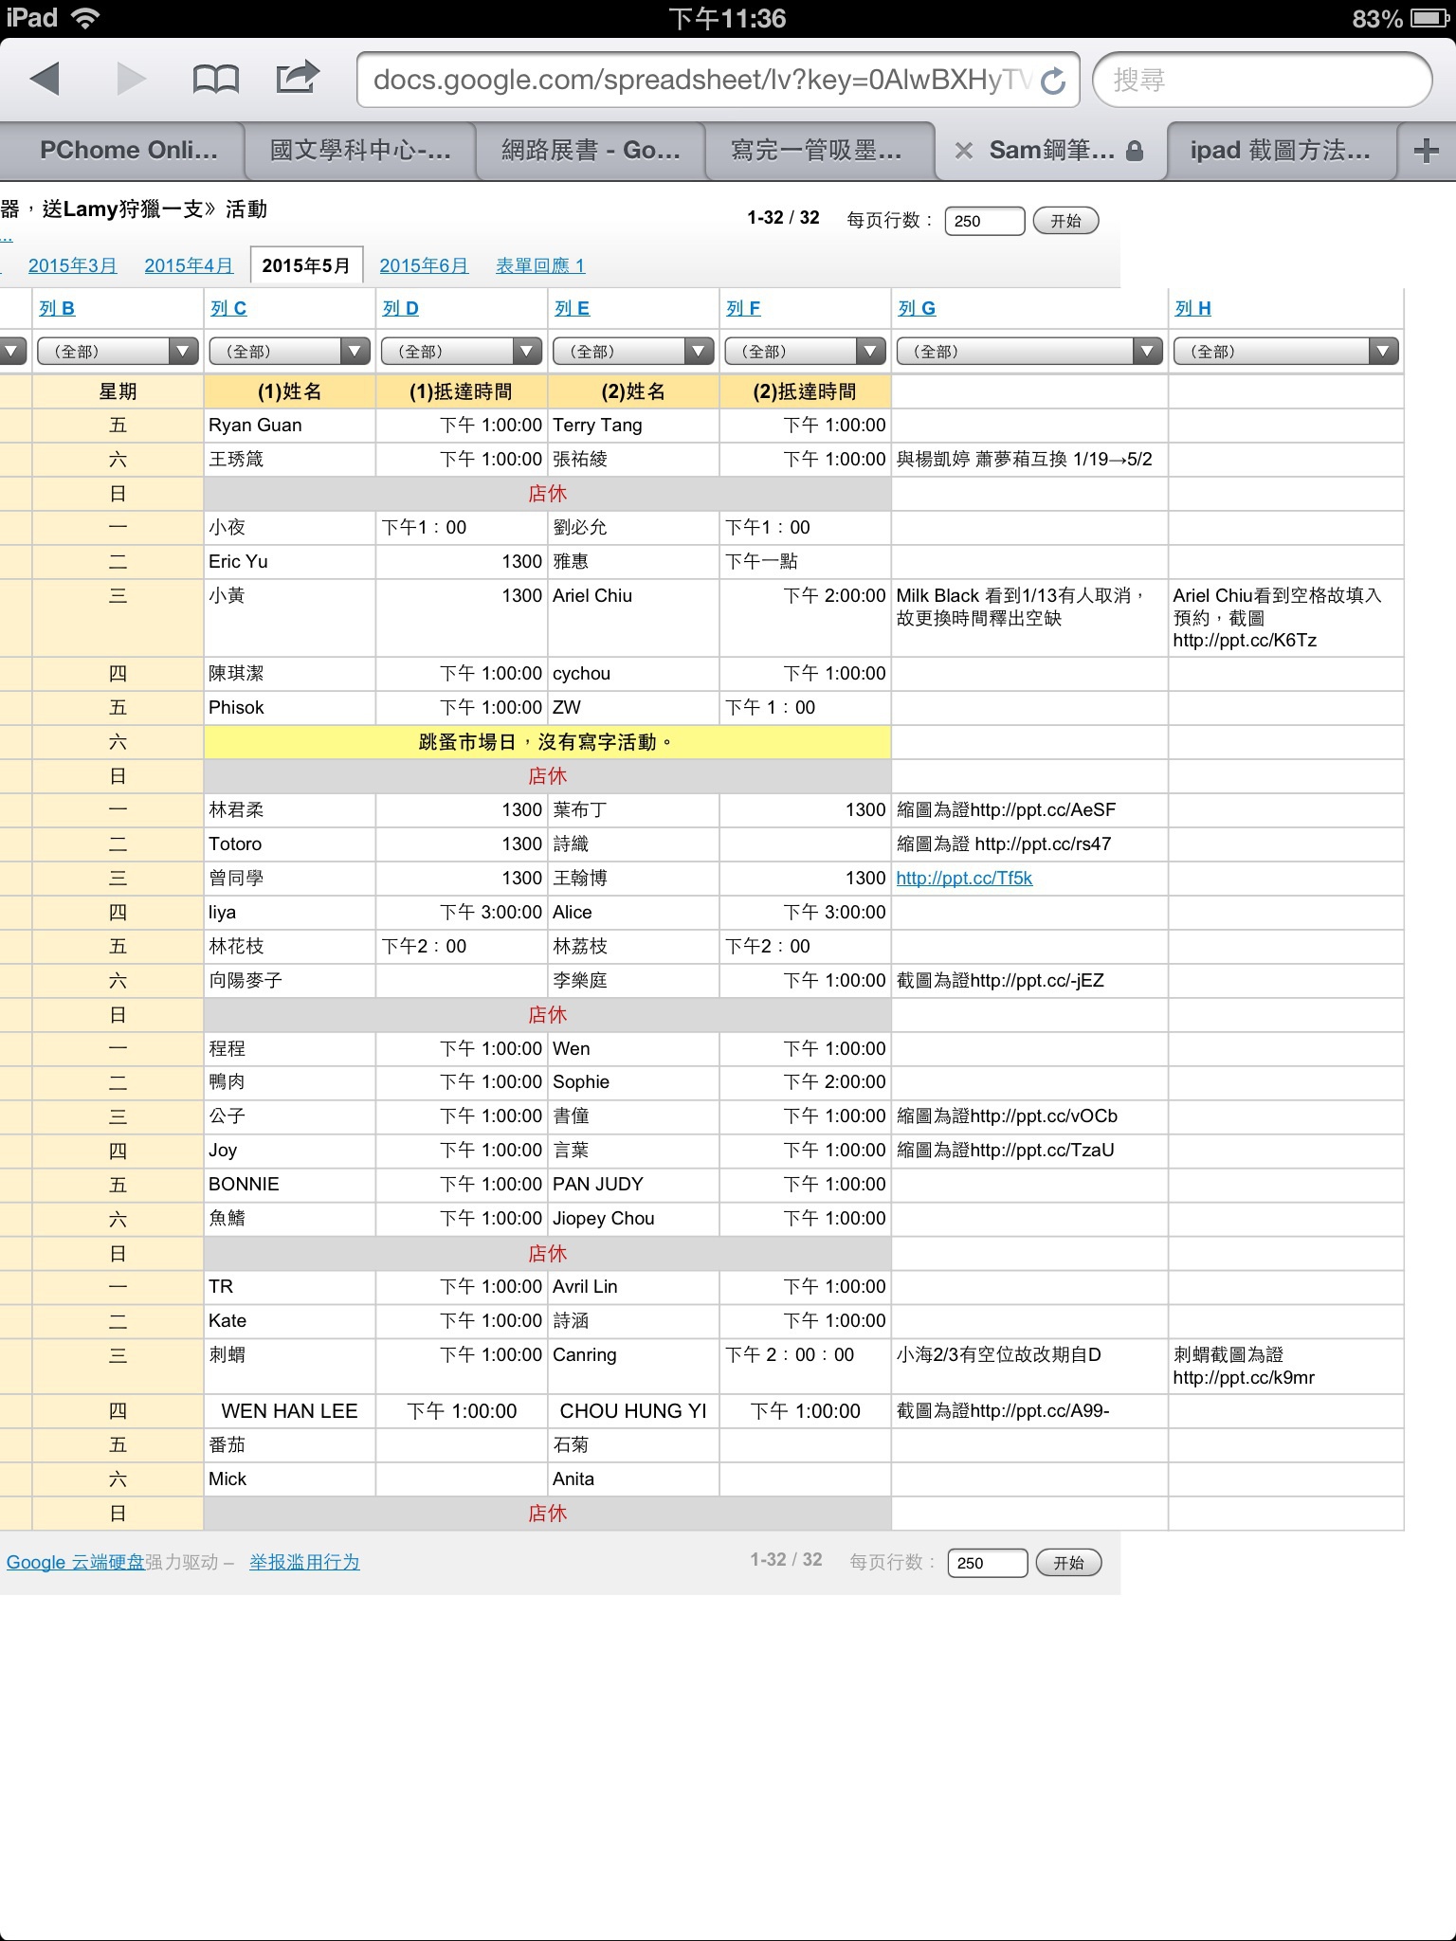Screen dimensions: 1456x1941
Task: Close the Sam鋼筆 tab with X
Action: 963,151
